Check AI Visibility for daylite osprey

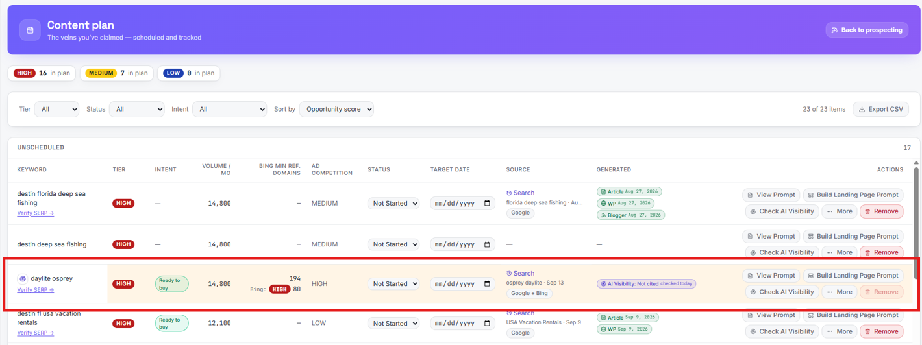coord(782,292)
